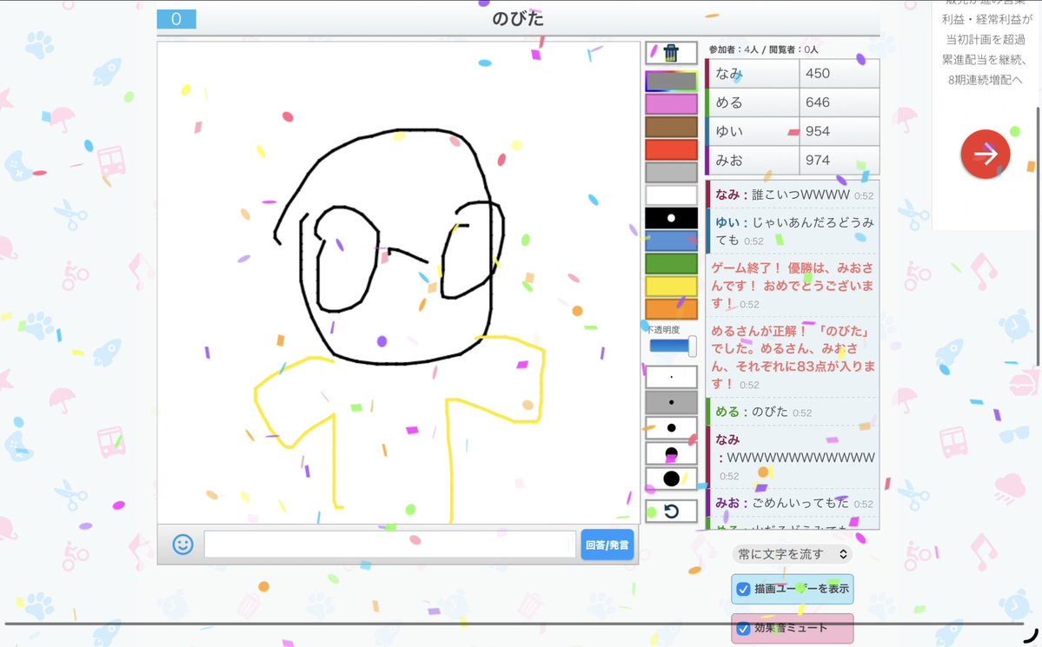1042x647 pixels.
Task: Toggle 描画ユーザーを表示 checkbox
Action: pos(744,589)
